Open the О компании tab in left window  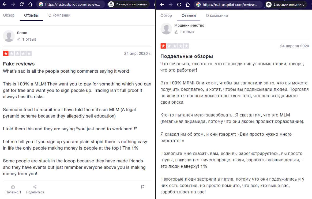coord(59,15)
